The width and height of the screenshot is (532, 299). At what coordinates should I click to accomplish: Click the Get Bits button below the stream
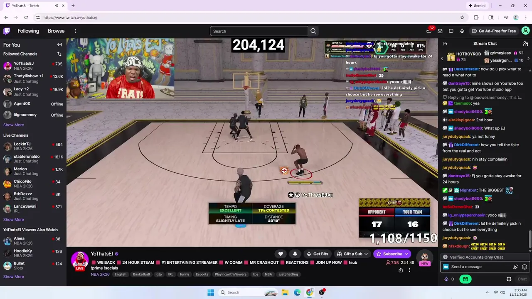point(317,254)
